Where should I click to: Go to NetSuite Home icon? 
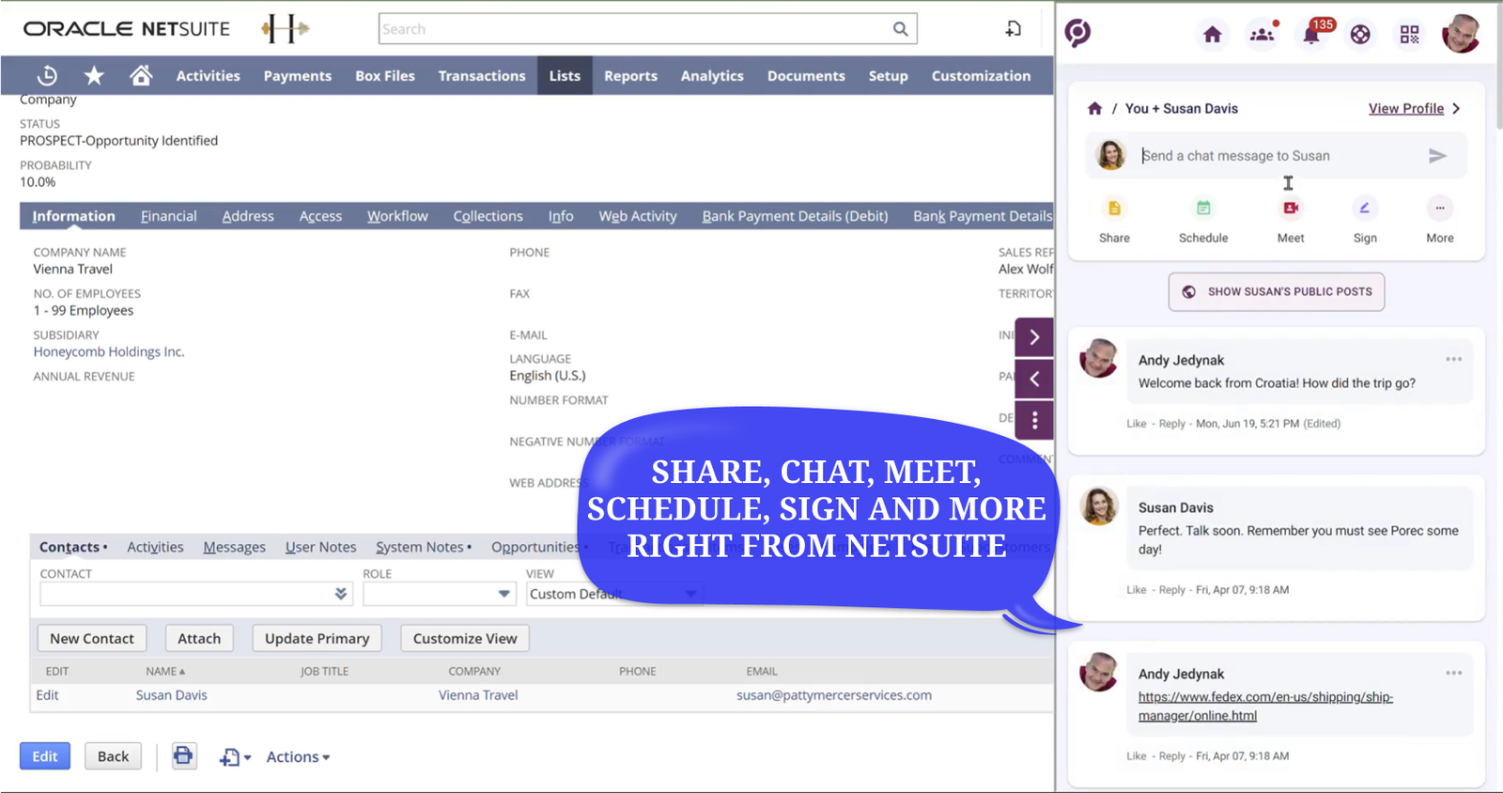pos(141,75)
